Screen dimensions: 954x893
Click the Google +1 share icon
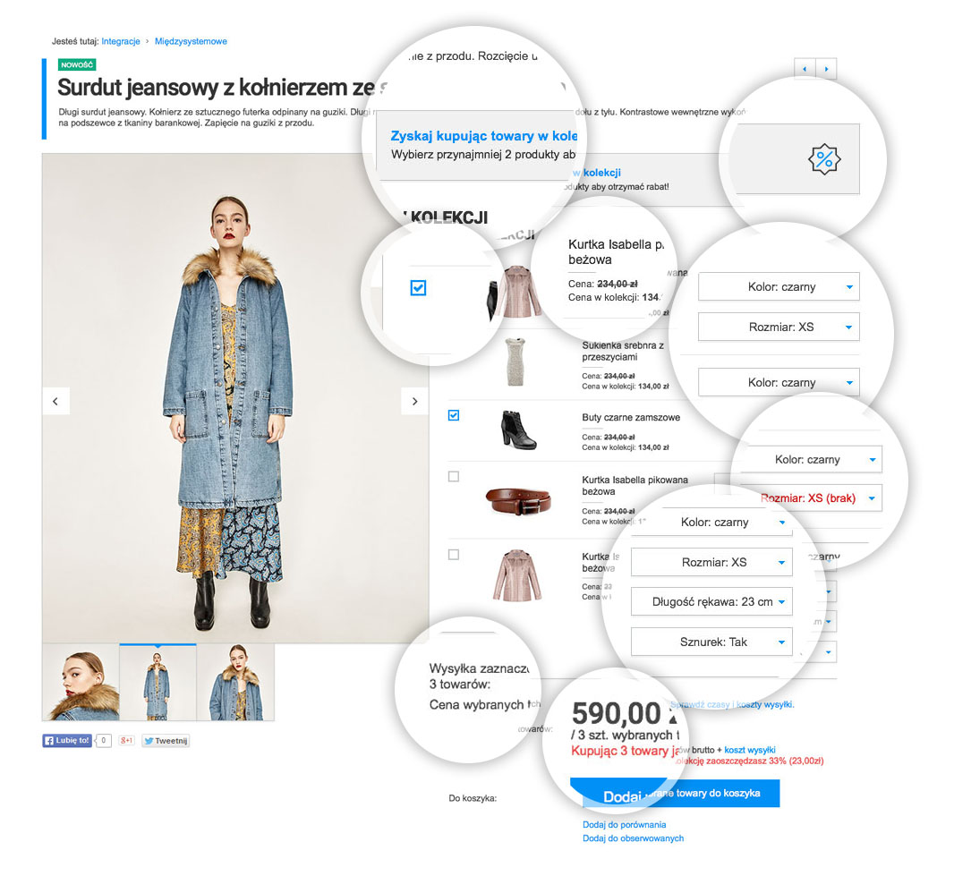[x=126, y=740]
